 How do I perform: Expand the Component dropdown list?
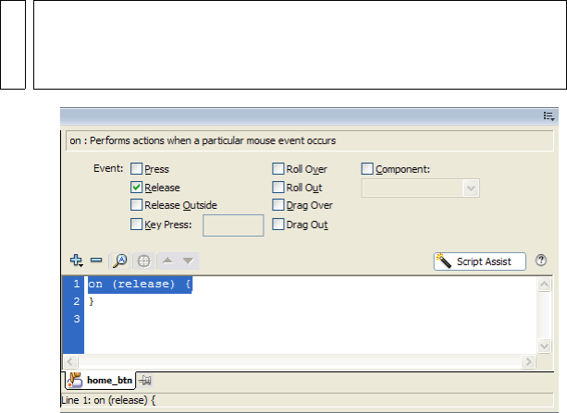[471, 188]
